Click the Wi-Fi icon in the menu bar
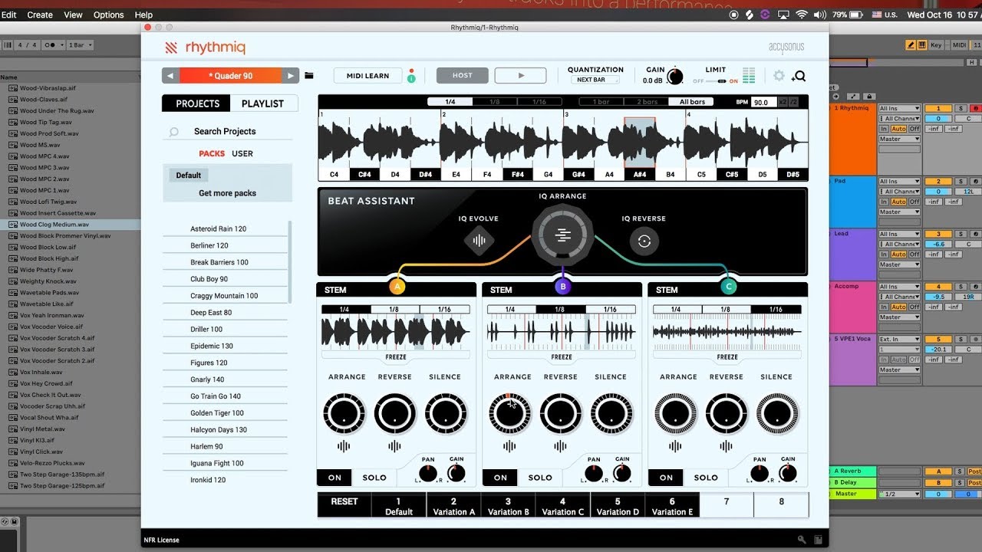The width and height of the screenshot is (982, 552). click(802, 15)
